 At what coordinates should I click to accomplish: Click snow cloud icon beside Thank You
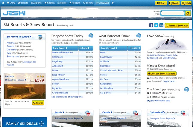pos(186,89)
